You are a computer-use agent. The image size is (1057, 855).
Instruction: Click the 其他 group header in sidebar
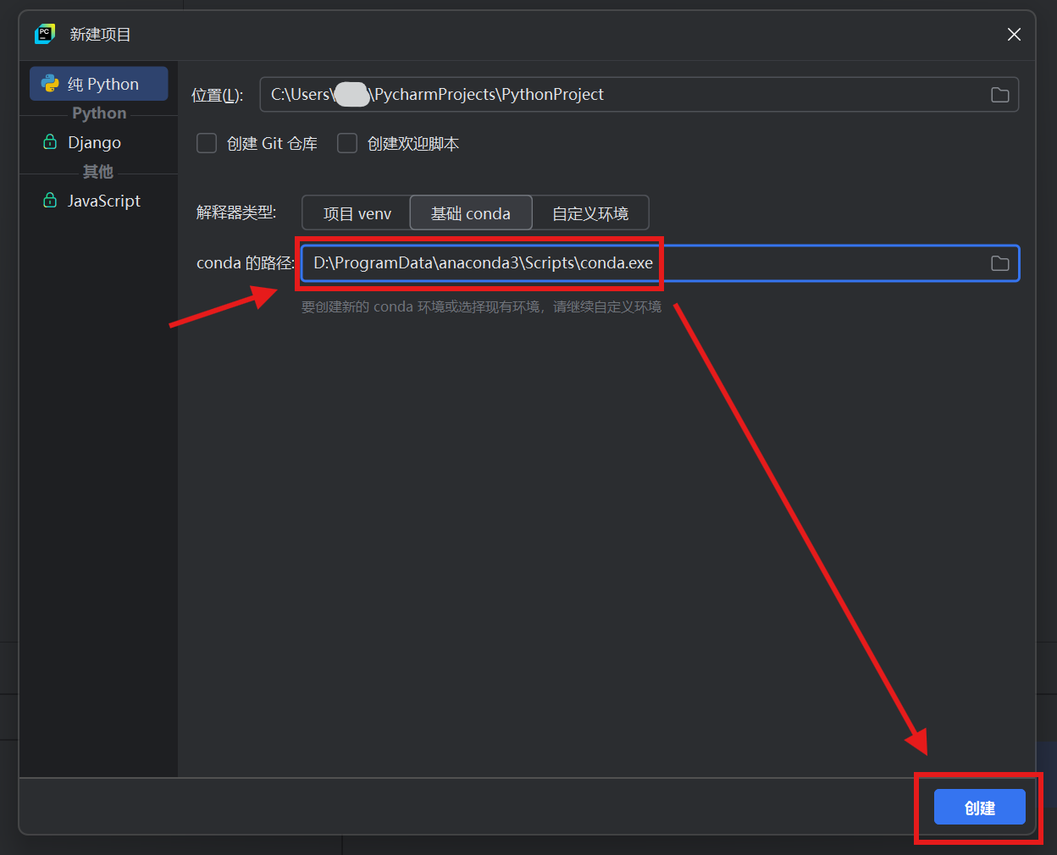97,172
